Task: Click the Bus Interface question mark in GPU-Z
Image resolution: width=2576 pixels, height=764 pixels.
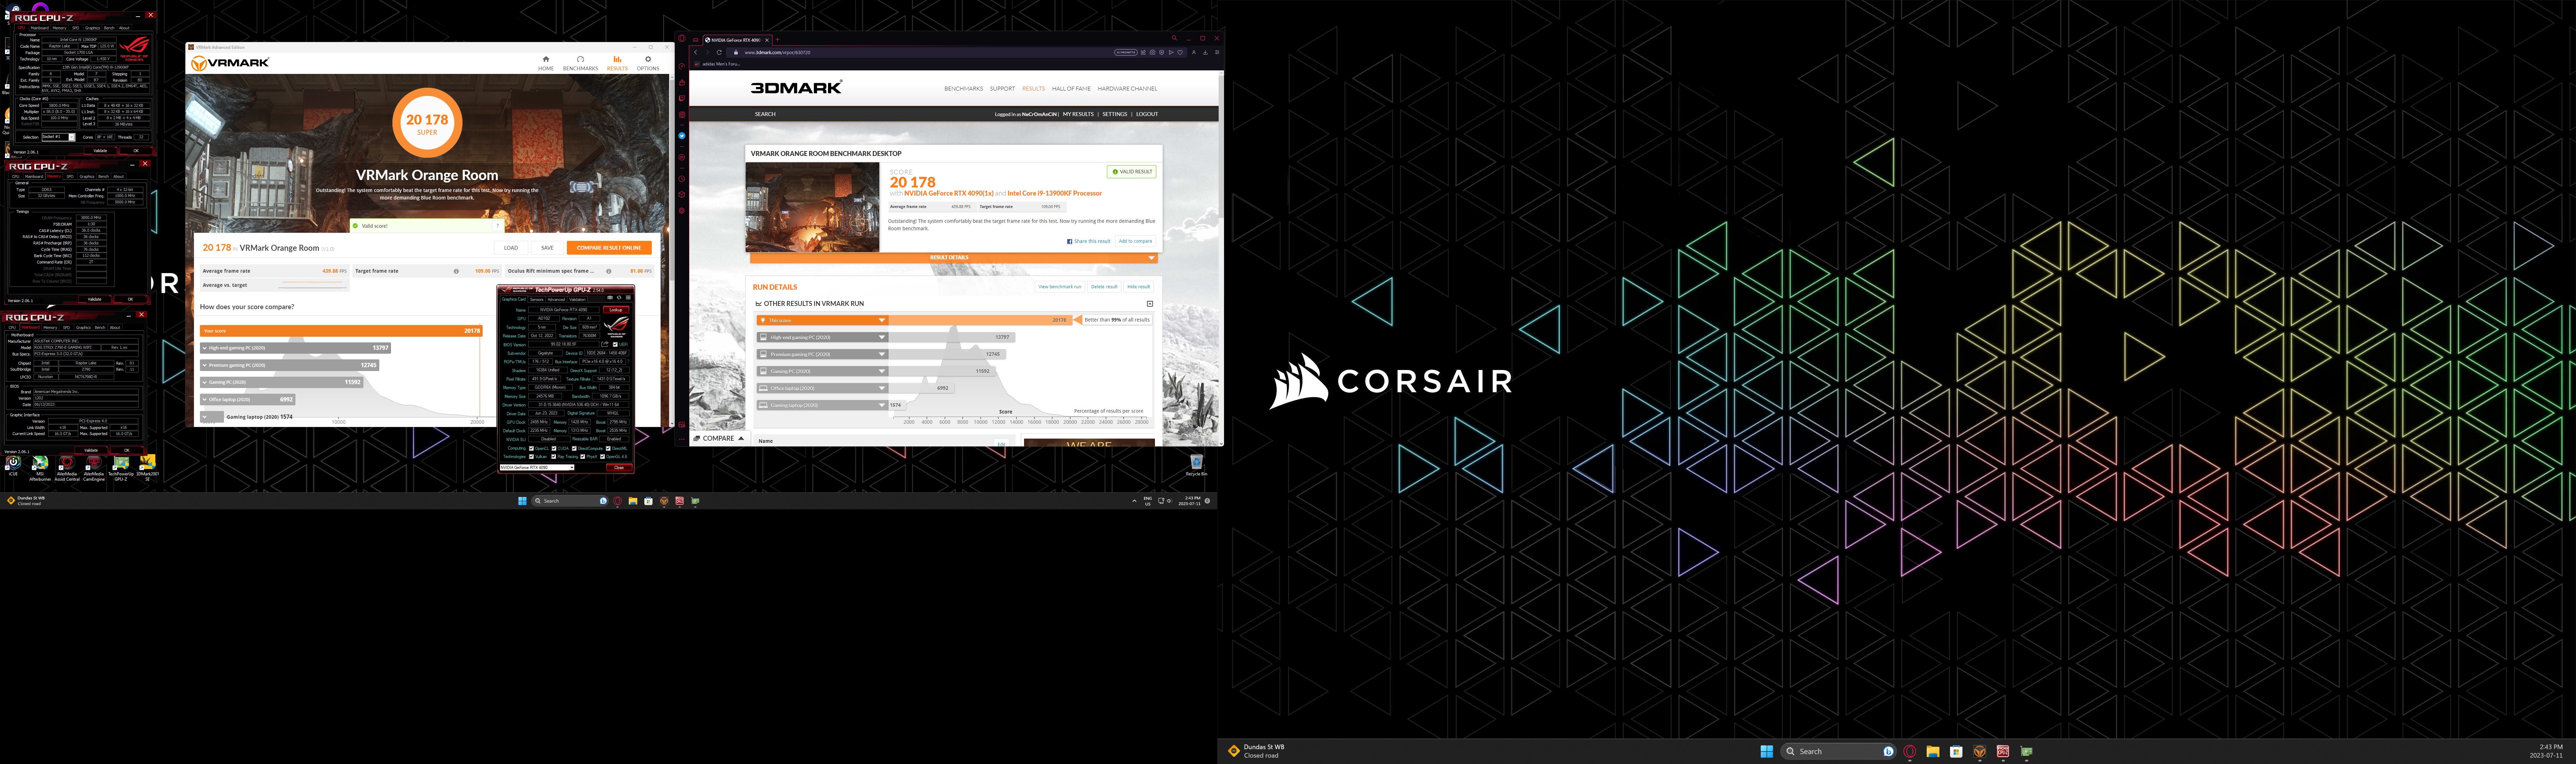Action: pyautogui.click(x=628, y=362)
